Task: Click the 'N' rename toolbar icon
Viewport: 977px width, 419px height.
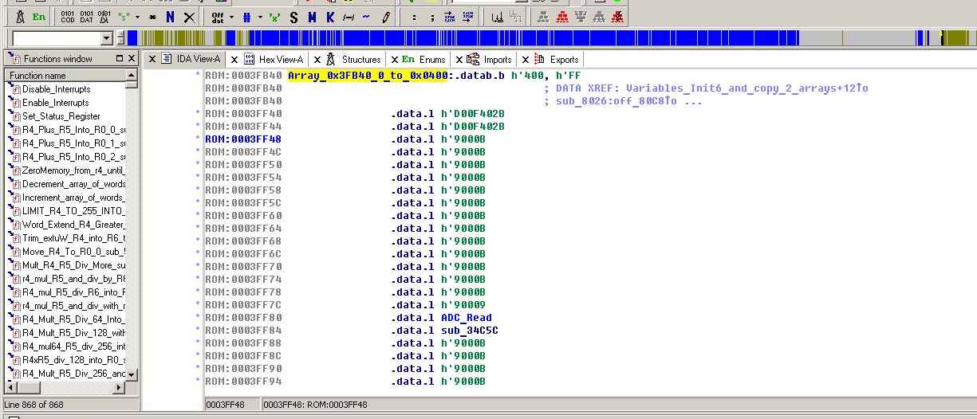Action: click(x=170, y=17)
